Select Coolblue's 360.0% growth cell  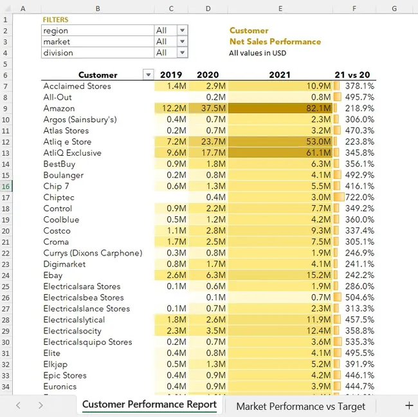point(354,219)
